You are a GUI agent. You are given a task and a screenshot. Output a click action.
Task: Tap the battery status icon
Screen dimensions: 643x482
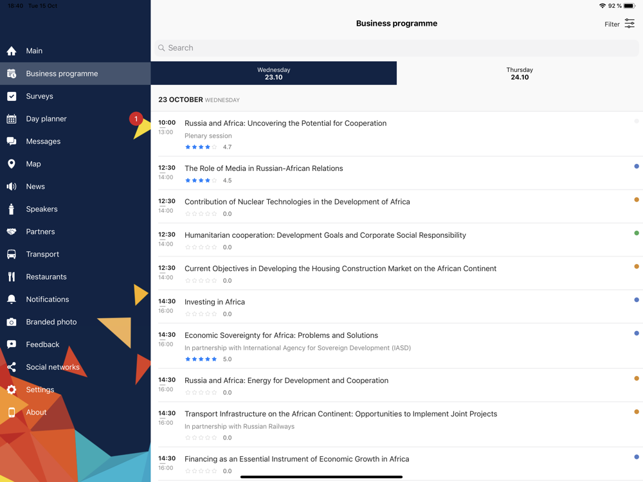coord(629,6)
